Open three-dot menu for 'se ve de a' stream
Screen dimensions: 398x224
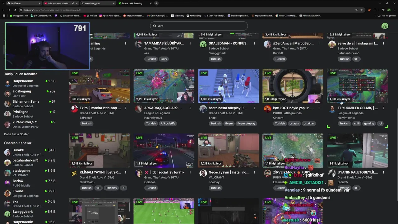point(383,44)
